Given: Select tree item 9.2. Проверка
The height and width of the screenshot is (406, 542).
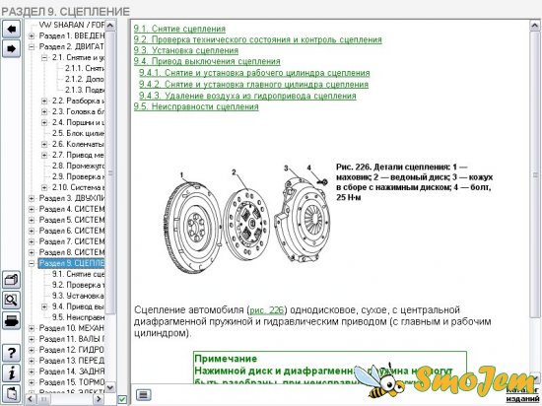Looking at the screenshot, I should coord(78,285).
